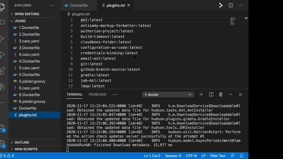Click the terminal prompt cursor
The image size is (283, 159).
pyautogui.click(x=68, y=149)
